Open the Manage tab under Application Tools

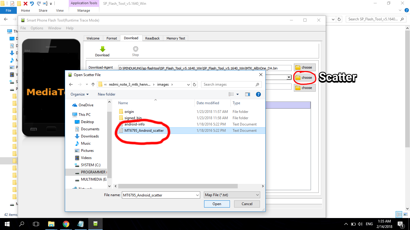(83, 10)
